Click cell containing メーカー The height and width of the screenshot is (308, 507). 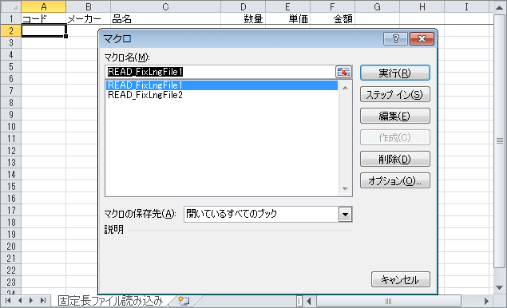click(x=89, y=18)
